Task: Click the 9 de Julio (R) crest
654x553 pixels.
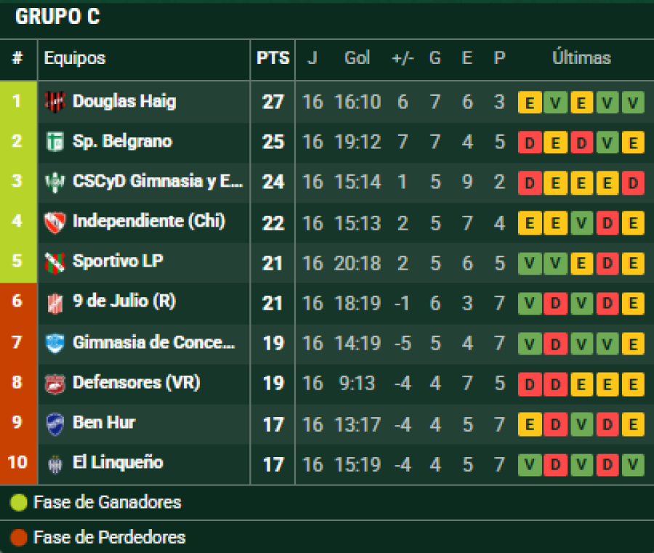Action: tap(54, 302)
